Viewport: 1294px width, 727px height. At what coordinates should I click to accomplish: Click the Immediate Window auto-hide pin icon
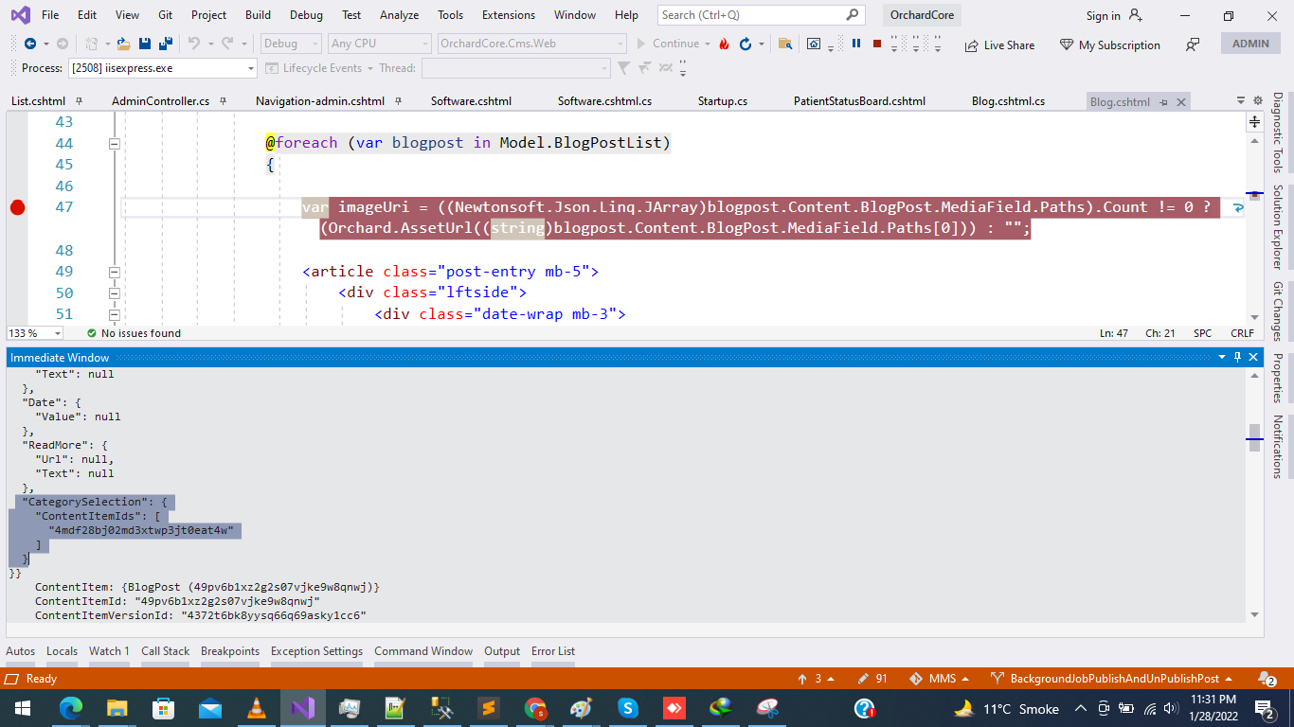pos(1237,357)
